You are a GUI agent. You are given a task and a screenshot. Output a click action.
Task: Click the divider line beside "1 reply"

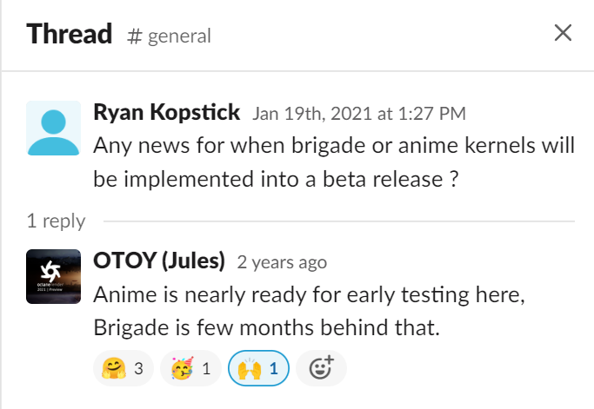[x=339, y=221]
